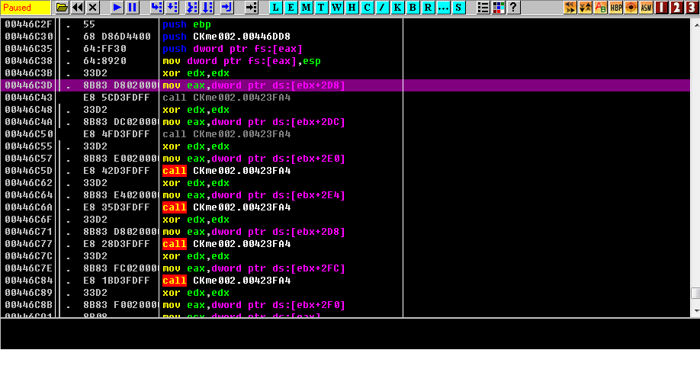Screen dimensions: 700x366
Task: Click the disassembly scrollbar down arrow
Action: click(695, 310)
